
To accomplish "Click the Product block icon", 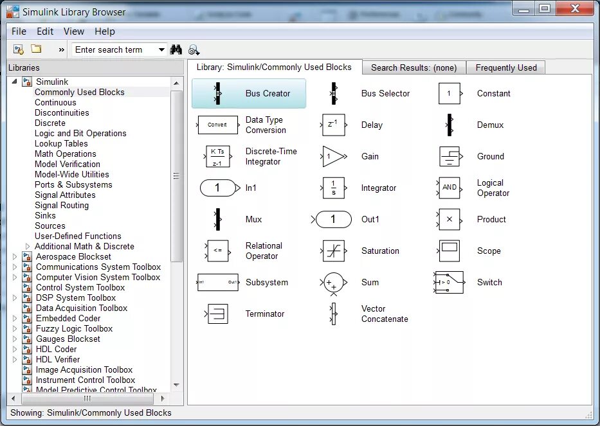I will pos(450,219).
